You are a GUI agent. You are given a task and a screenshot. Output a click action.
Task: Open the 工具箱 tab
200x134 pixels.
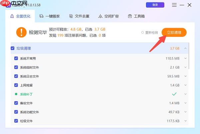(136, 16)
